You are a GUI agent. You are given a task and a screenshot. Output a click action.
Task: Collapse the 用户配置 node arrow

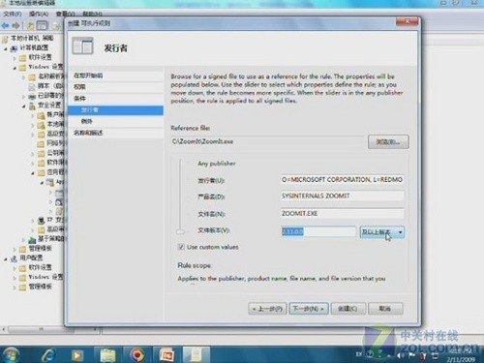(6, 258)
